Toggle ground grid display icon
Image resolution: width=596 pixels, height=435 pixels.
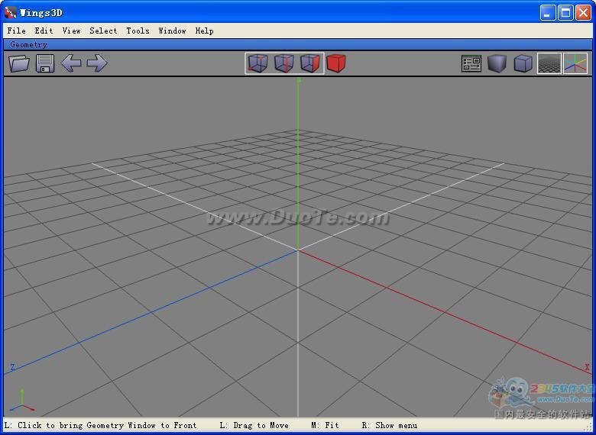click(549, 63)
